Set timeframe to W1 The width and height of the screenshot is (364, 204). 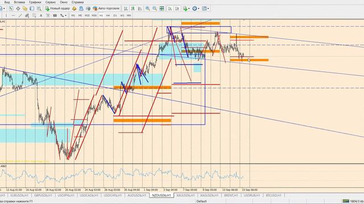coord(122,15)
